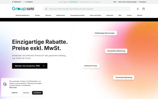Viewport: 158px width, 99px height.
Task: Click the Anpassen cookie button
Action: pyautogui.click(x=26, y=93)
